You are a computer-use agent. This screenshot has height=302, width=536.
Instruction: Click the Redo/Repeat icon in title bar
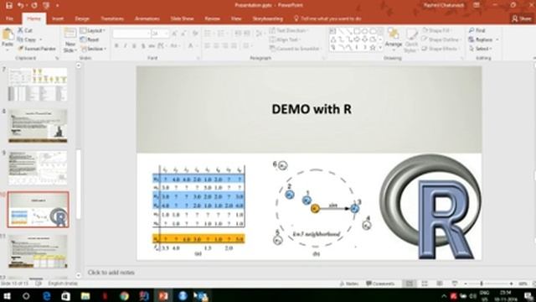pyautogui.click(x=34, y=5)
